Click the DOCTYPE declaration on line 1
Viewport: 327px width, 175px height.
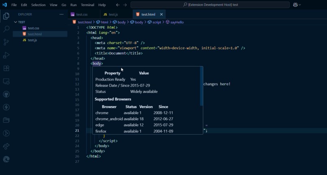[102, 28]
